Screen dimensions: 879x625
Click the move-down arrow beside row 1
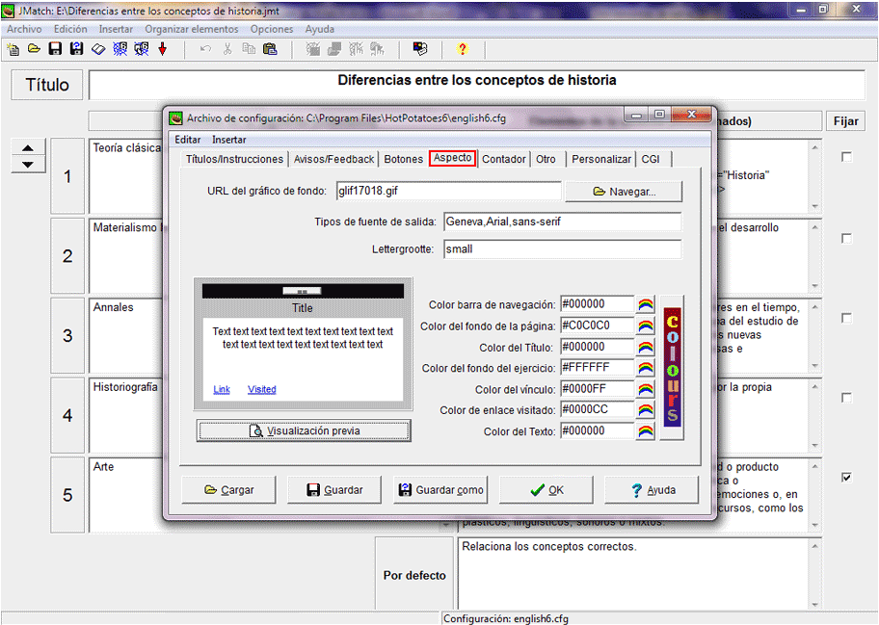(x=28, y=165)
